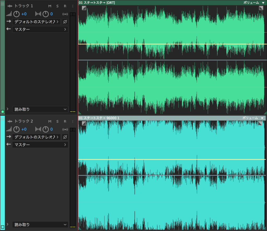Click bottom-left trim corner of ORT clip
This screenshot has width=267, height=231.
[x=80, y=113]
